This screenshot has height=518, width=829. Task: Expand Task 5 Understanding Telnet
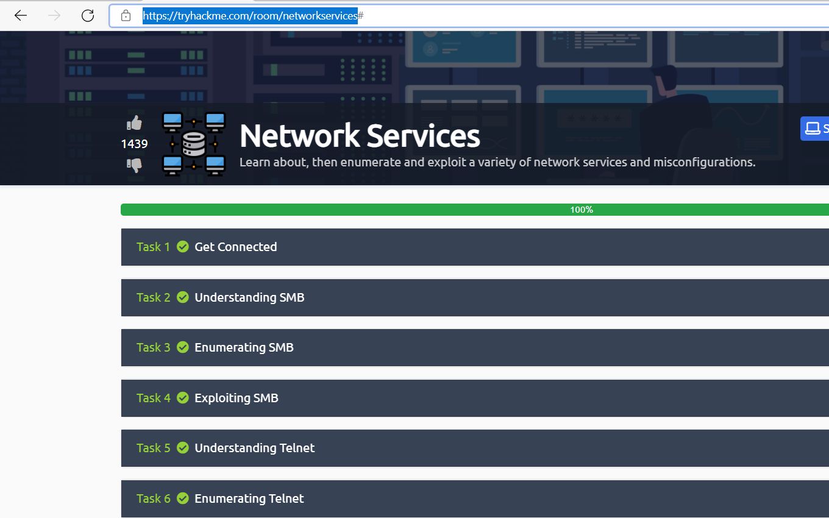pyautogui.click(x=475, y=448)
